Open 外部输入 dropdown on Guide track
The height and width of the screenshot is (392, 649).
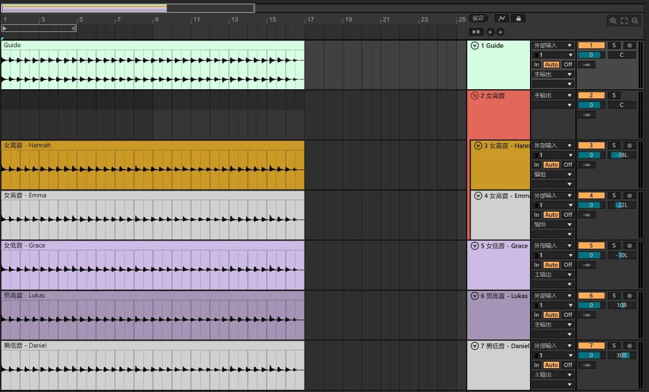click(553, 45)
